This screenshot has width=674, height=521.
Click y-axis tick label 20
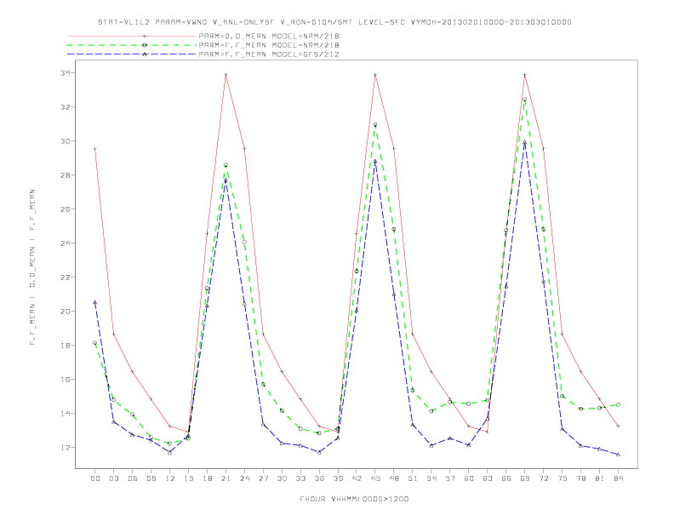point(66,312)
